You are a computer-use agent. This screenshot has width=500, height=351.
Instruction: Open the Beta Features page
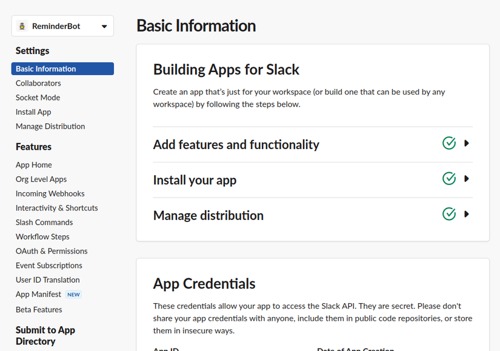tap(39, 309)
